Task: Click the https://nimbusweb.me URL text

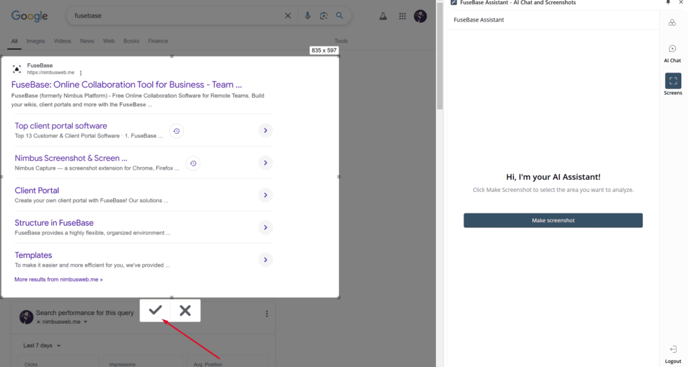Action: tap(51, 73)
